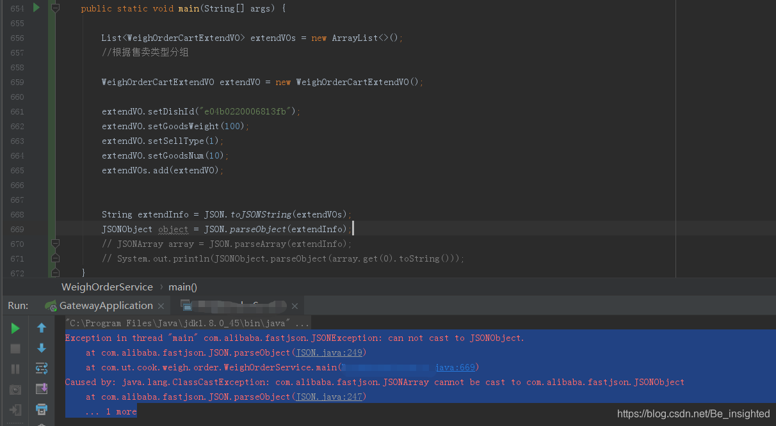Toggle soft-wrap for console output

[x=41, y=368]
